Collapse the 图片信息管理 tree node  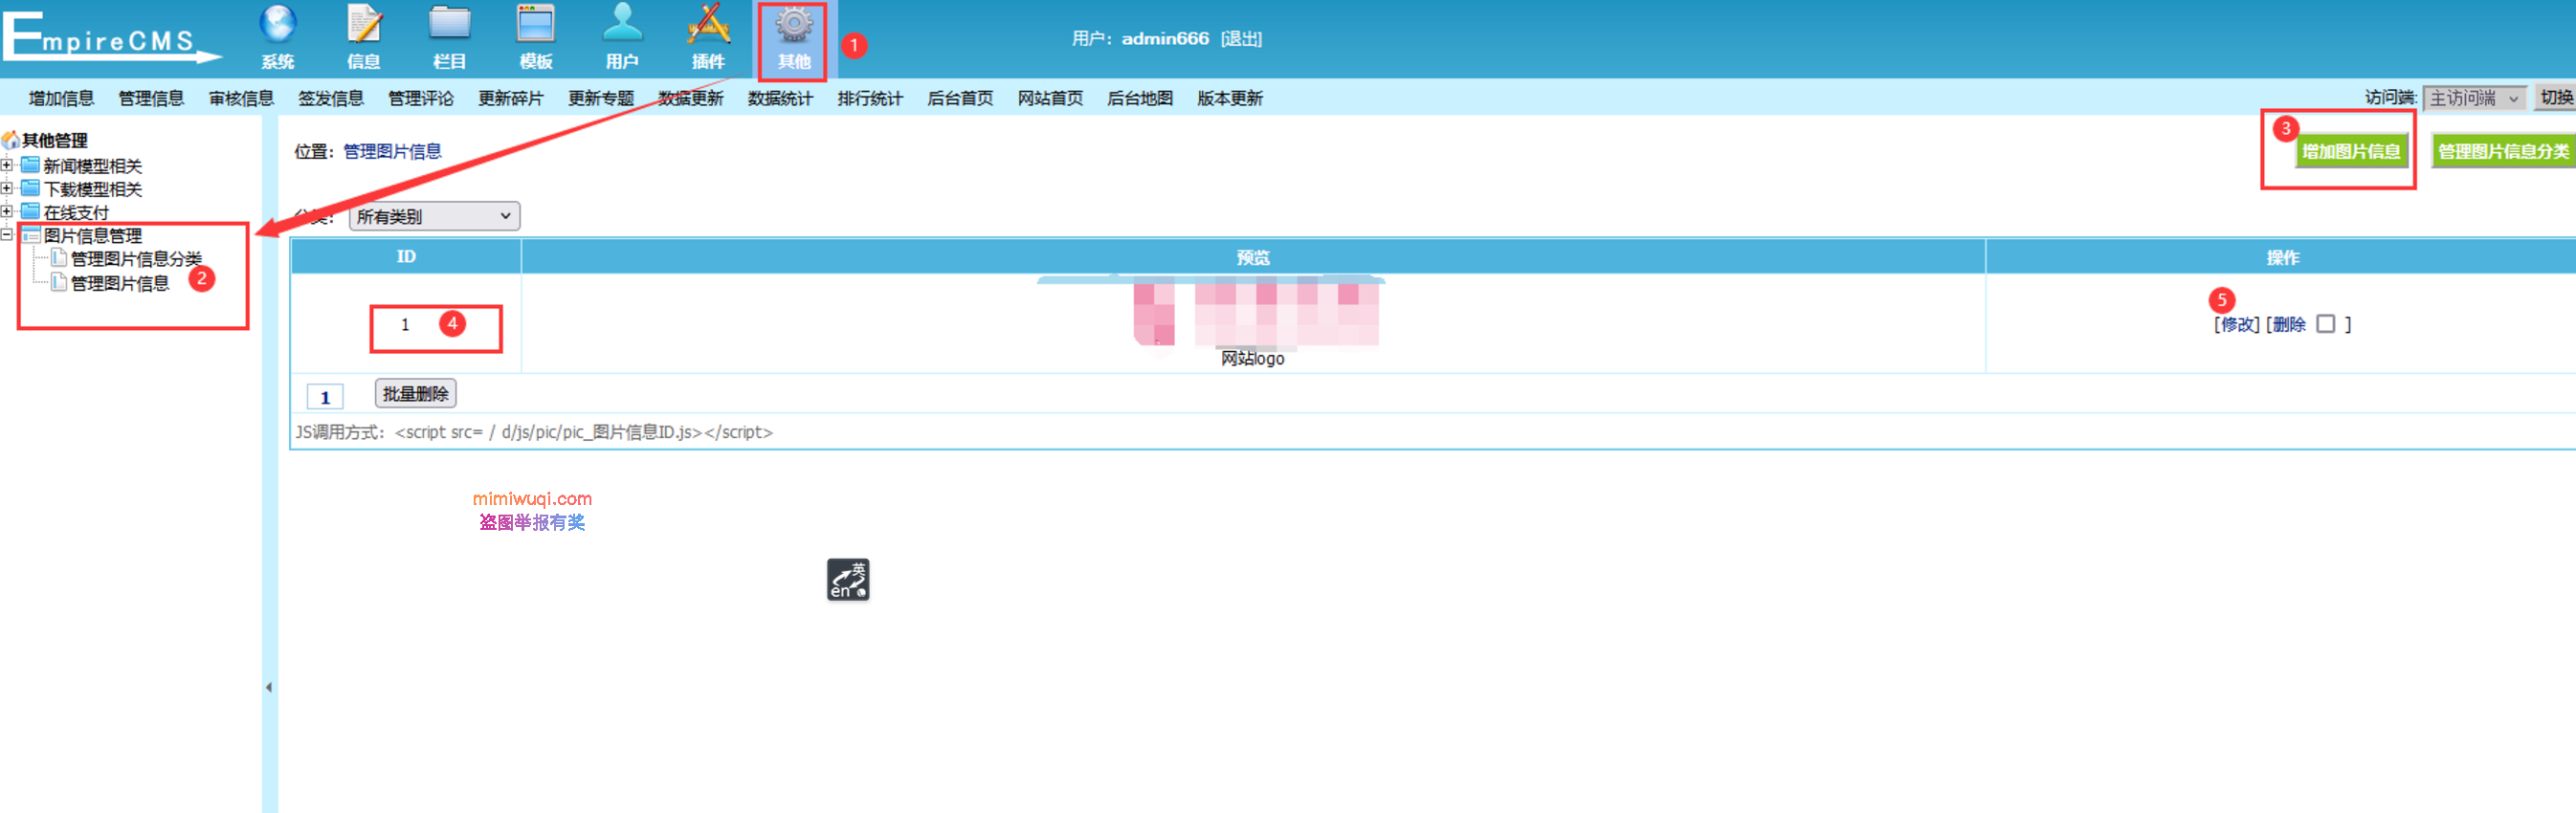click(7, 235)
